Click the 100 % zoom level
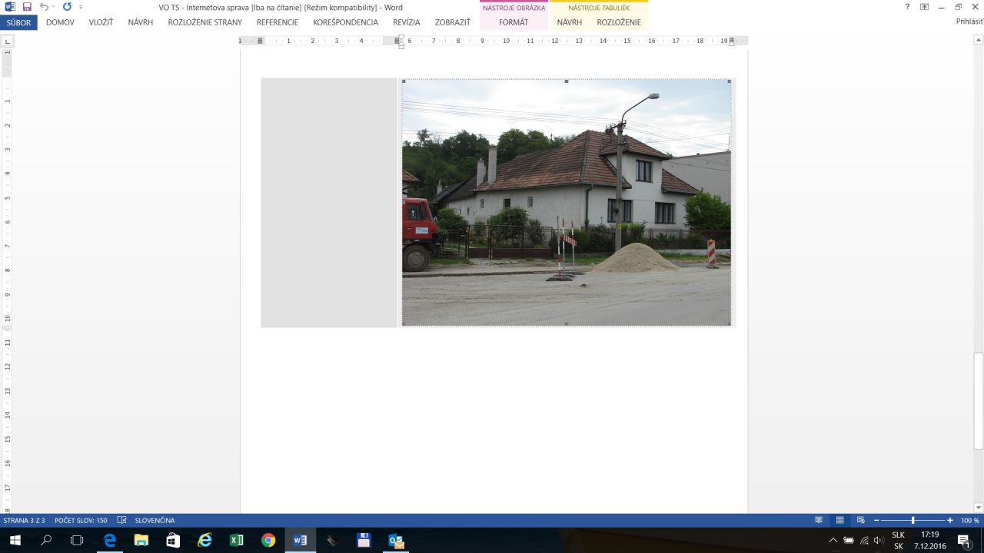This screenshot has height=553, width=984. 969,521
